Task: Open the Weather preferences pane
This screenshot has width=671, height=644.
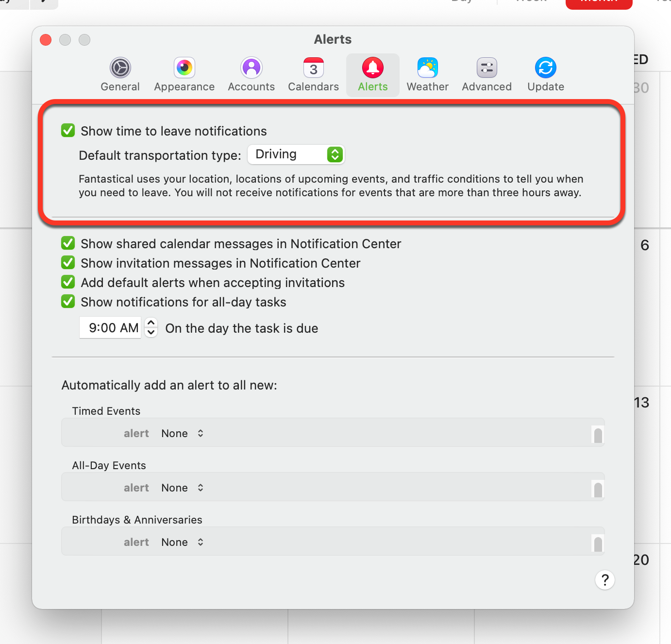Action: pos(427,75)
